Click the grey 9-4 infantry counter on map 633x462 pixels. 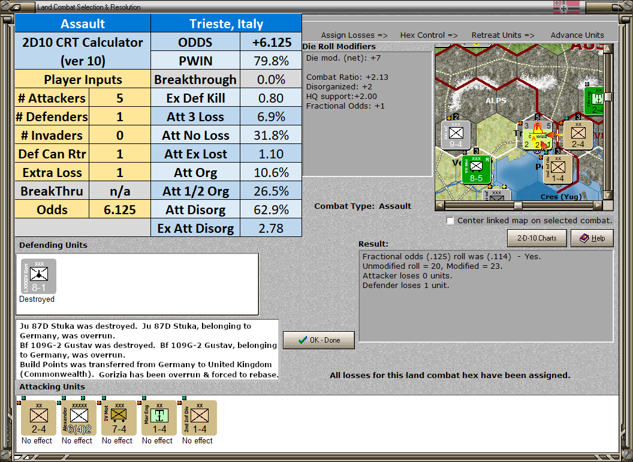pyautogui.click(x=456, y=136)
